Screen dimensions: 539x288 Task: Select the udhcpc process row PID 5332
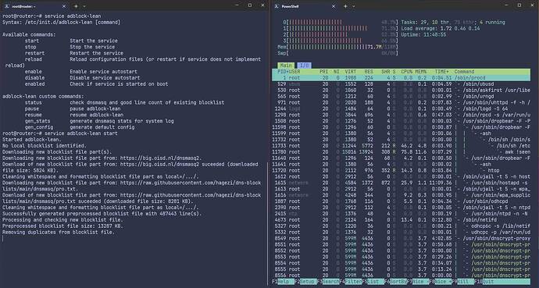402,233
